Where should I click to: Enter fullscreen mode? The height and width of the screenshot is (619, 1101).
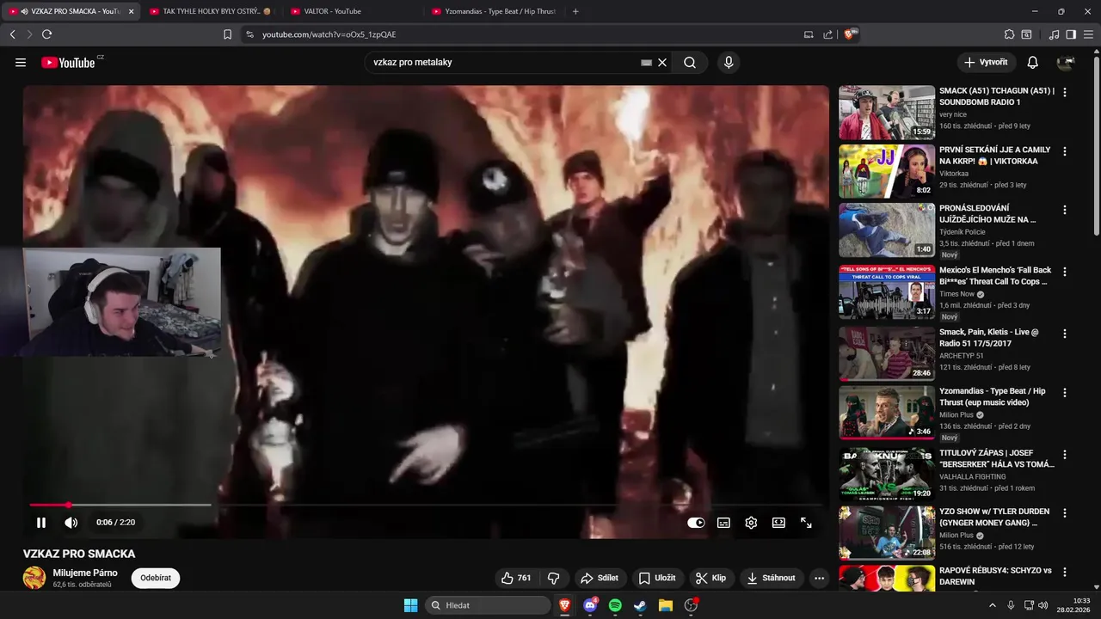coord(806,522)
